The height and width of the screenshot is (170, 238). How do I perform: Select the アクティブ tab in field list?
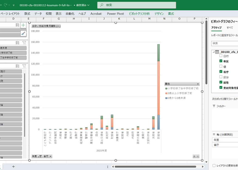216,28
